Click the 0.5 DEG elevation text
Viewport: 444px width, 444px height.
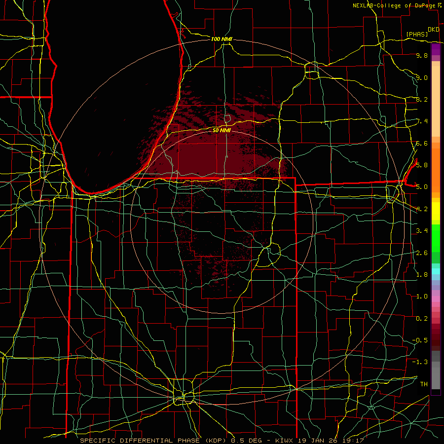(x=246, y=441)
